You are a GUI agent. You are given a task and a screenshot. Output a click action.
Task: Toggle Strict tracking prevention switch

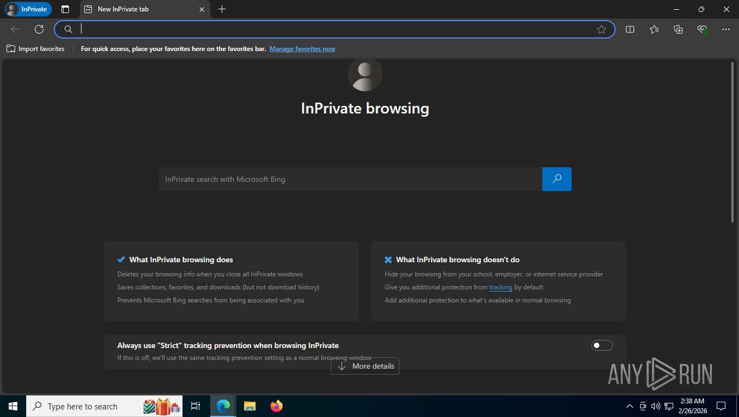602,345
